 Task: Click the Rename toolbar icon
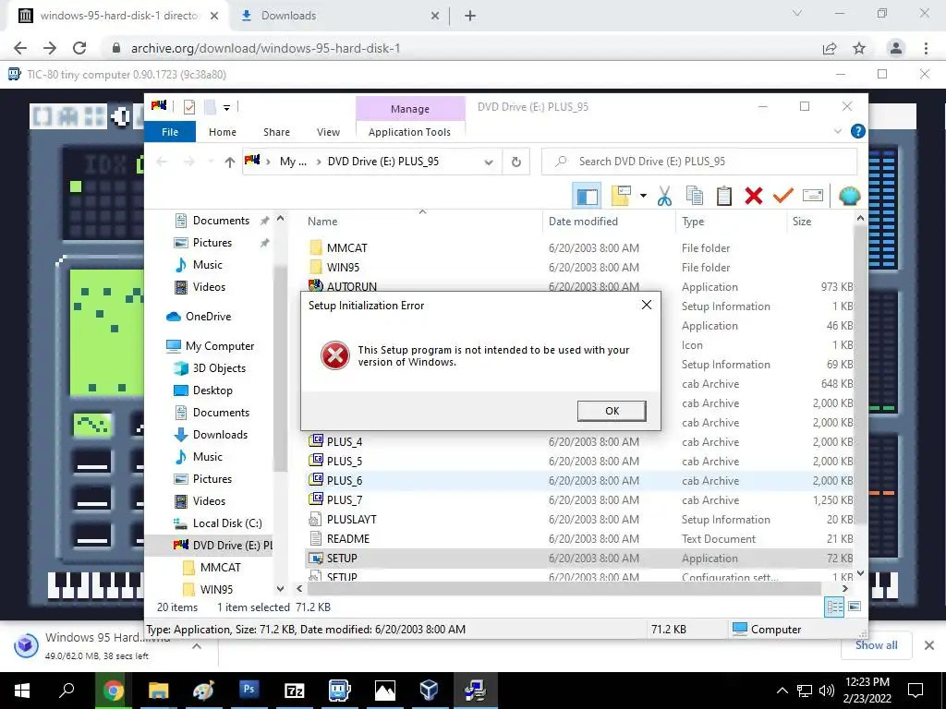pyautogui.click(x=813, y=196)
